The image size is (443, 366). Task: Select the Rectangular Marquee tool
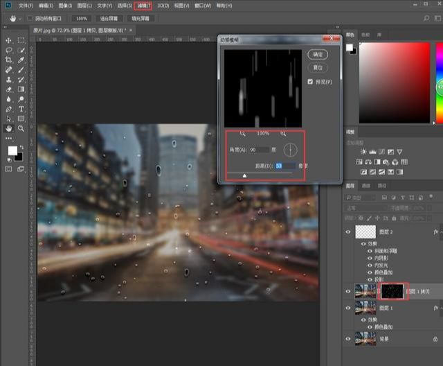coord(21,40)
